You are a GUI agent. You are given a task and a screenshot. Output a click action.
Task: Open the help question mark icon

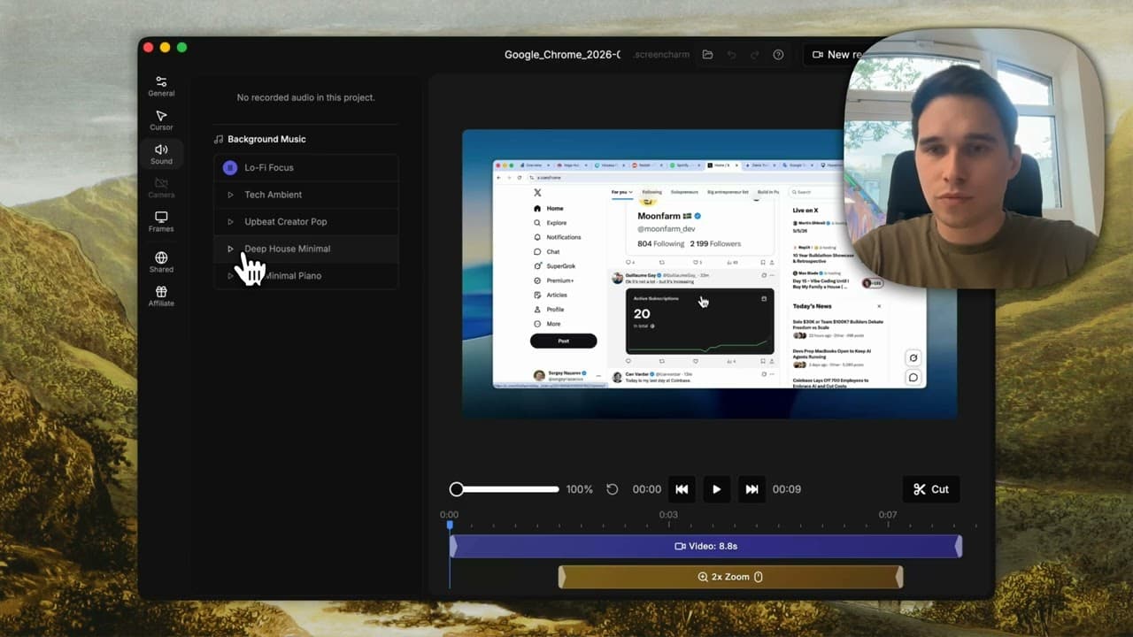pos(778,55)
